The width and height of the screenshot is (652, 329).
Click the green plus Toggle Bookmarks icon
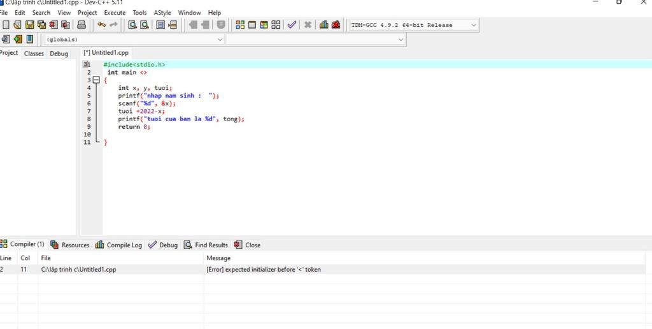(17, 39)
